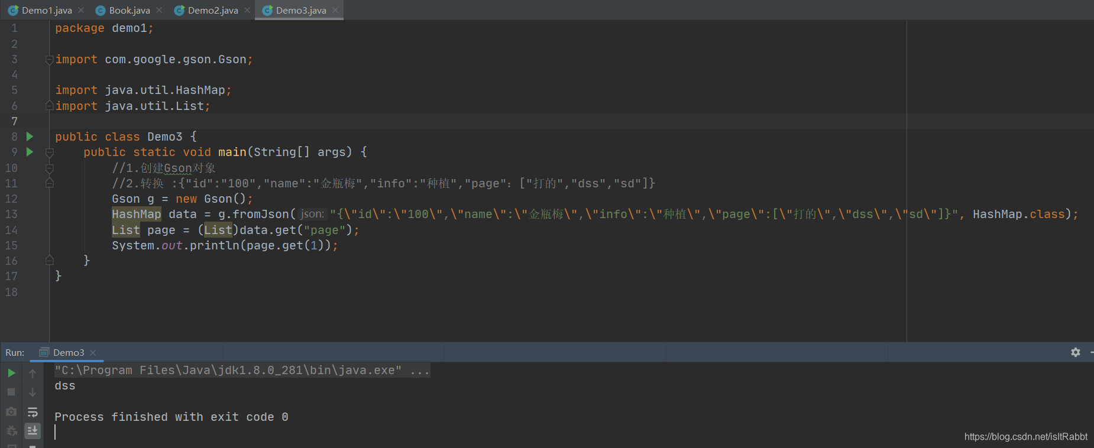The height and width of the screenshot is (448, 1094).
Task: Click line number 18 in the gutter
Action: point(11,292)
